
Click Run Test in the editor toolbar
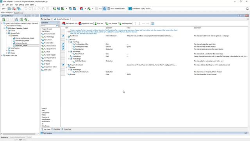pyautogui.click(x=98, y=23)
